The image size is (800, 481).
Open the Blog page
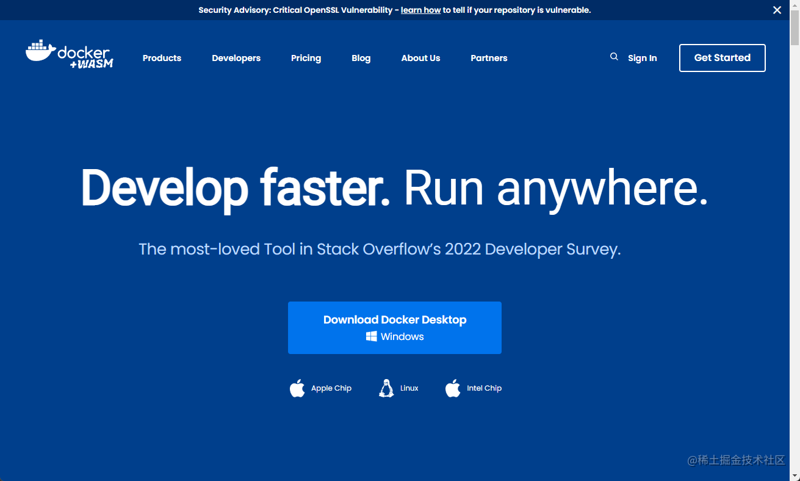[361, 58]
